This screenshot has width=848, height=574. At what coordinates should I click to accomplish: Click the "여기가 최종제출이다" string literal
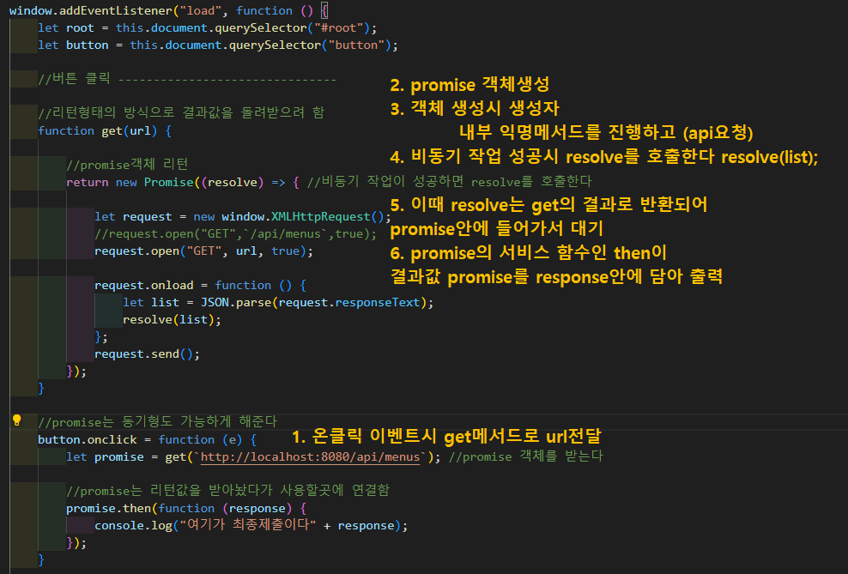[x=248, y=525]
